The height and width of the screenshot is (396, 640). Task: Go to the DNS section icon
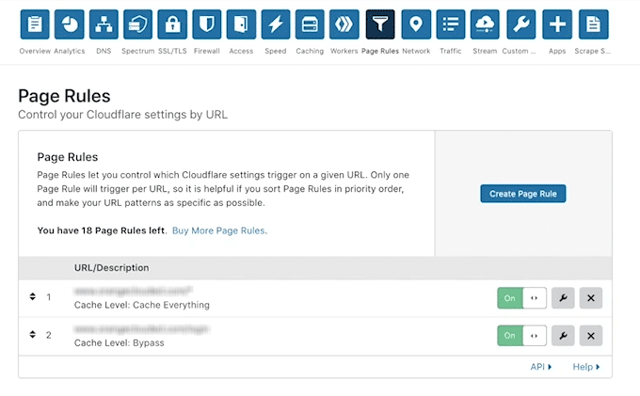[x=104, y=24]
